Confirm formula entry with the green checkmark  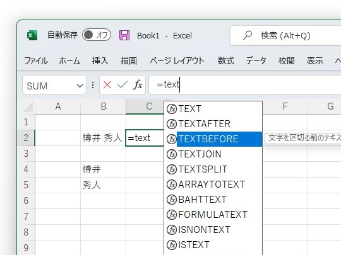pyautogui.click(x=123, y=84)
